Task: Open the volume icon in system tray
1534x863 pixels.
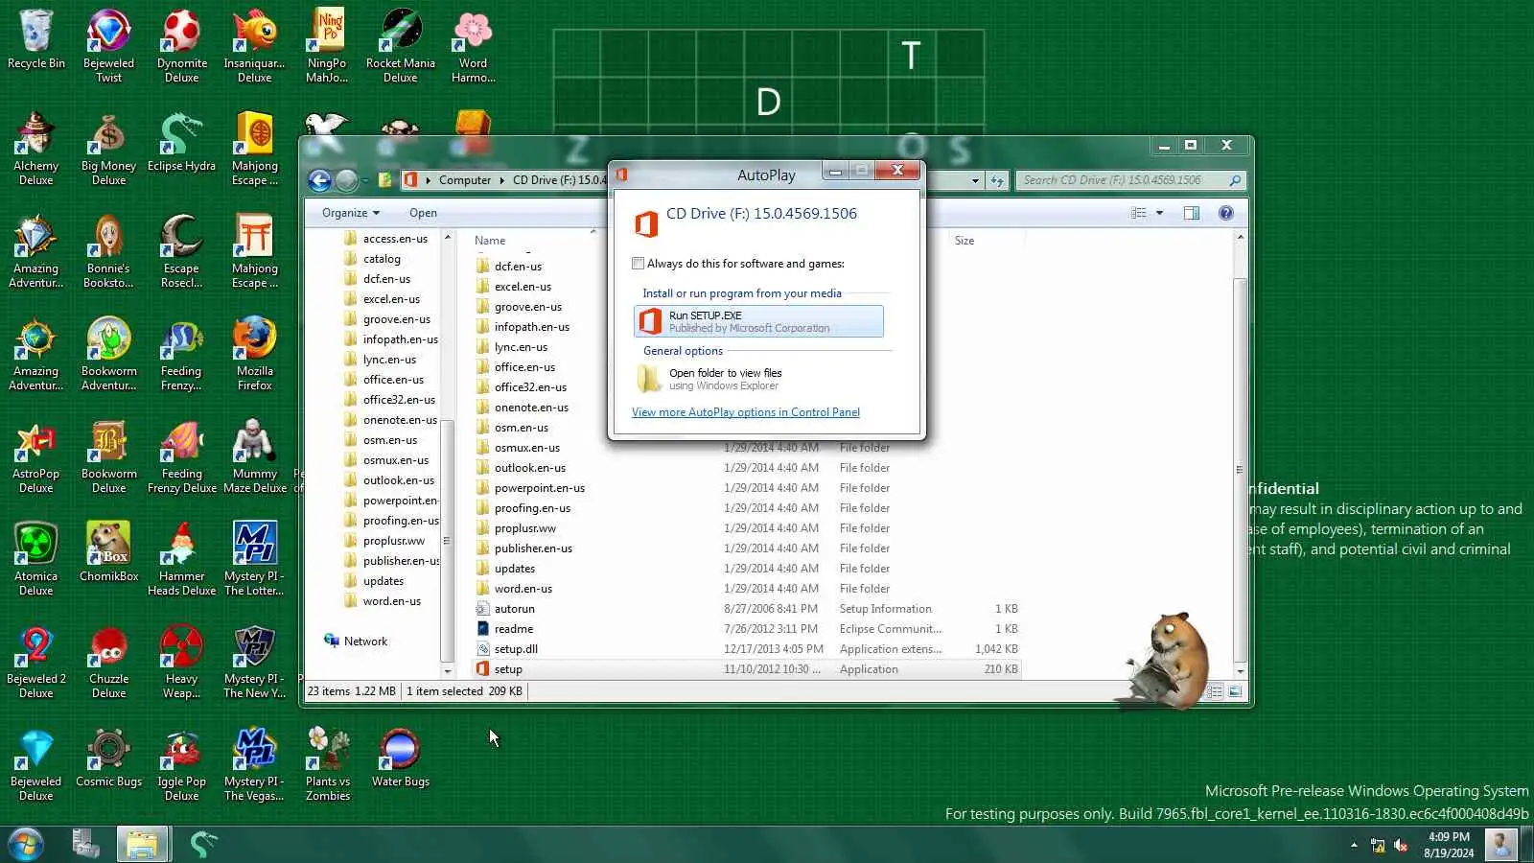Action: 1400,845
